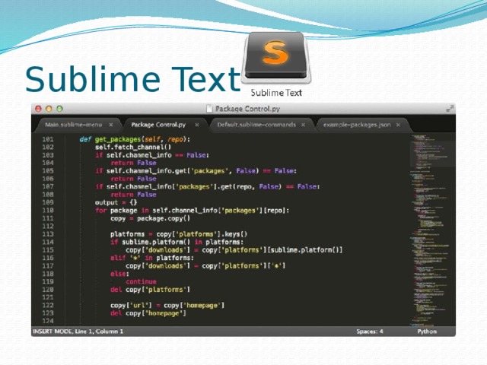The width and height of the screenshot is (487, 365).
Task: Close the Main.sublime-menu tab
Action: pyautogui.click(x=111, y=125)
